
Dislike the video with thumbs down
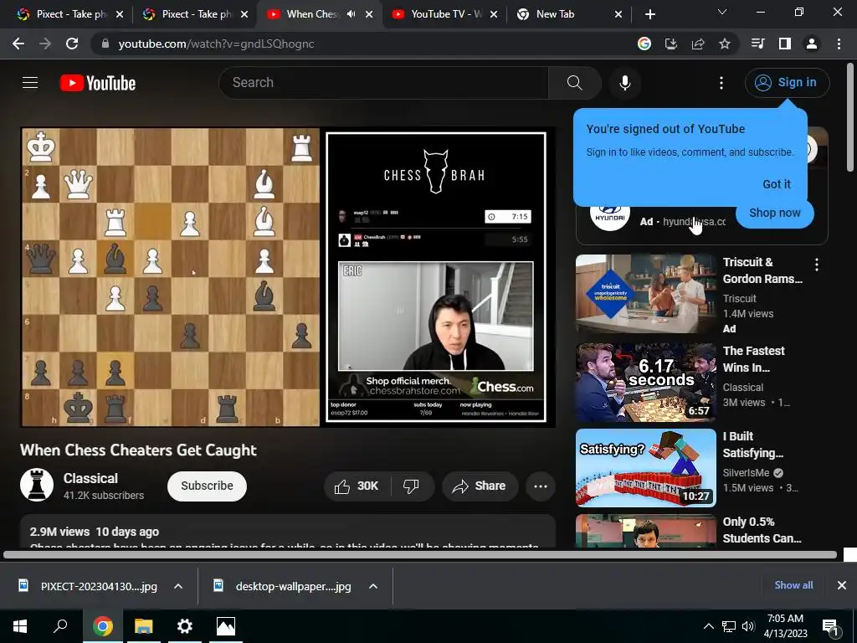(411, 486)
